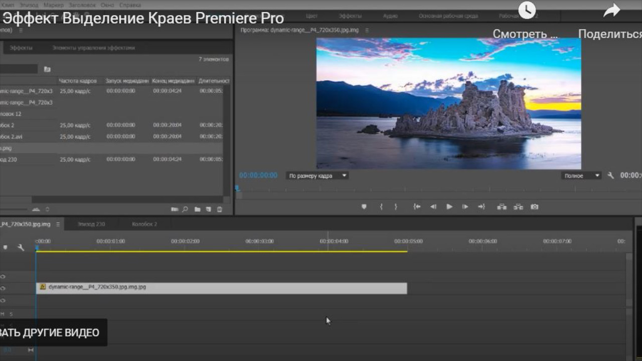
Task: Click the YouTube 'Поделиться' share arrow
Action: pos(611,10)
